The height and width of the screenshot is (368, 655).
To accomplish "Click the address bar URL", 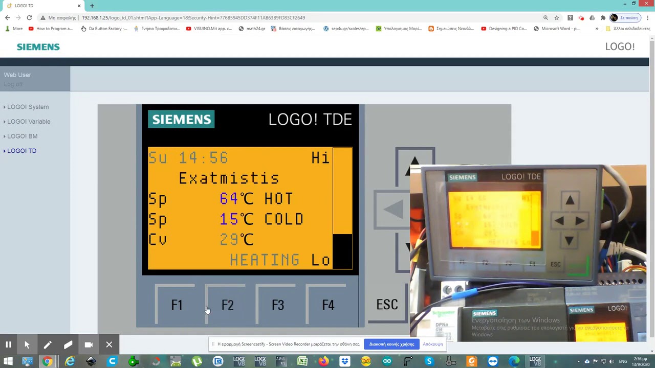I will [193, 17].
